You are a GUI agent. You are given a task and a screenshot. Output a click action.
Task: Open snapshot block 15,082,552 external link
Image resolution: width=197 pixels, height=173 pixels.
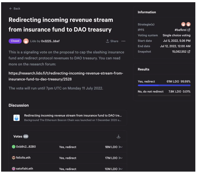pyautogui.click(x=181, y=51)
